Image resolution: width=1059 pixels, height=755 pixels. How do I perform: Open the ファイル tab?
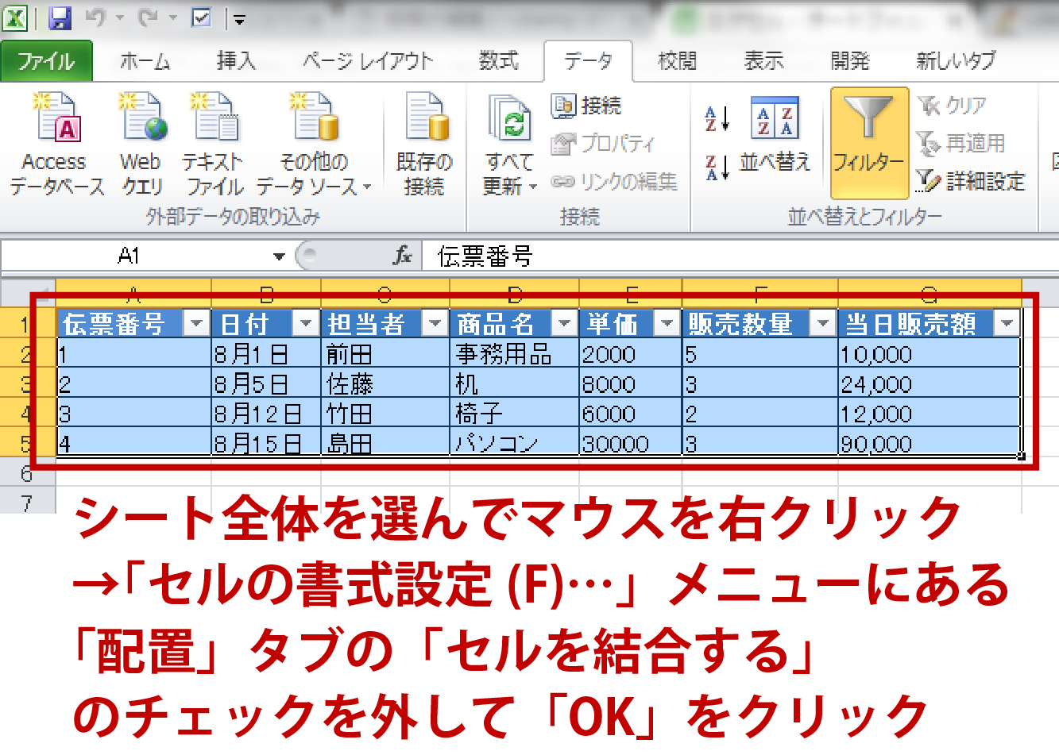pos(45,61)
